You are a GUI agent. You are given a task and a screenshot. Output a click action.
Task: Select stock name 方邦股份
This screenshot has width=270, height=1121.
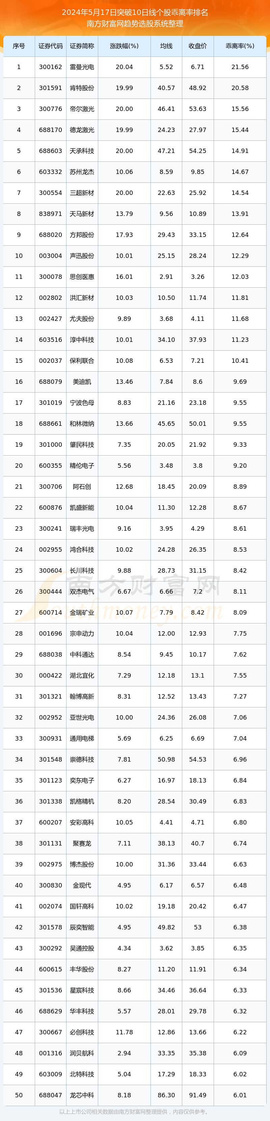[x=82, y=235]
